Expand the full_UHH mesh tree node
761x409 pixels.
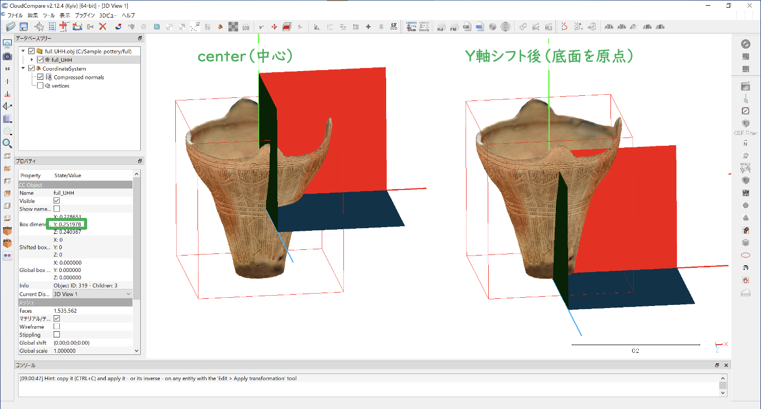click(31, 60)
